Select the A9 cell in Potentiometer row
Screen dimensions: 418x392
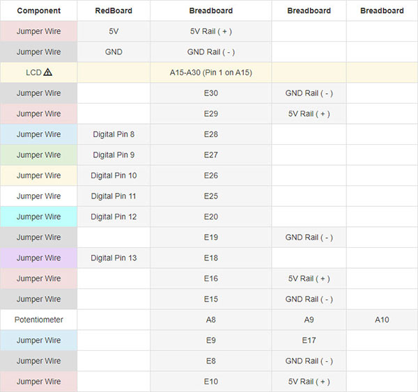(309, 320)
